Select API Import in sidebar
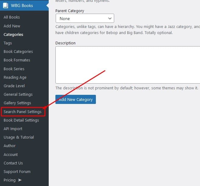200x186 pixels. click(13, 129)
